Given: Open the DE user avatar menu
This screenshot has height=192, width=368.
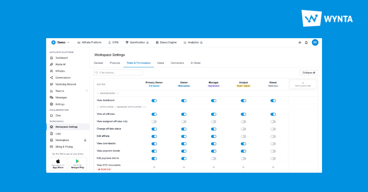Looking at the screenshot, I should (x=315, y=42).
